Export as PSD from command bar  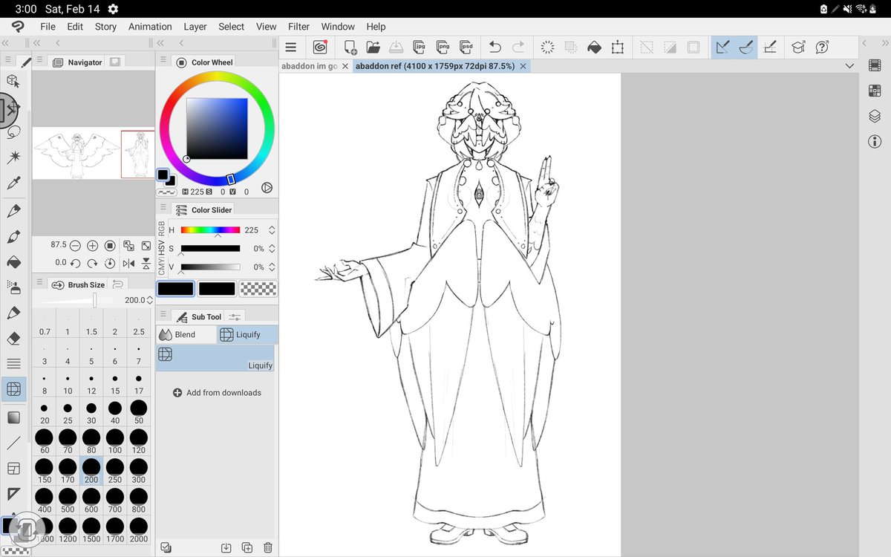[466, 47]
